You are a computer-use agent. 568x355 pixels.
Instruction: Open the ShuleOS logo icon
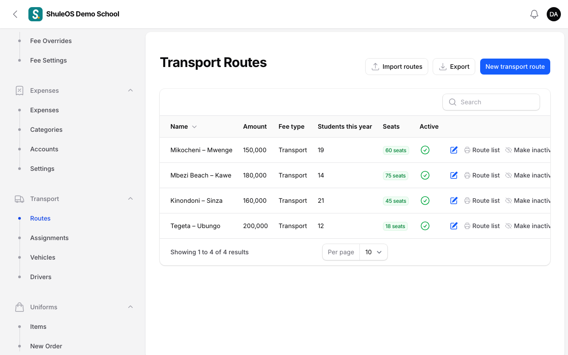coord(35,14)
